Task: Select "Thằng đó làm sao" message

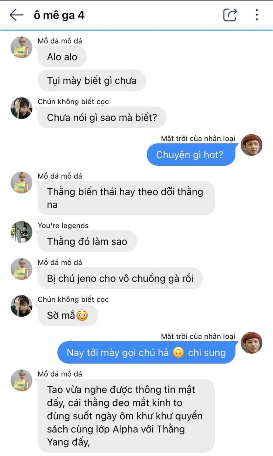Action: pos(87,241)
